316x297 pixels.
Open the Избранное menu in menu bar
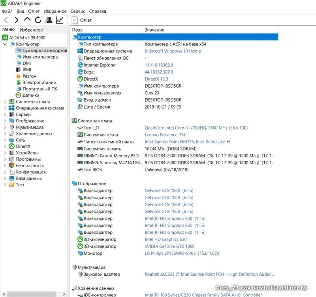tap(55, 11)
